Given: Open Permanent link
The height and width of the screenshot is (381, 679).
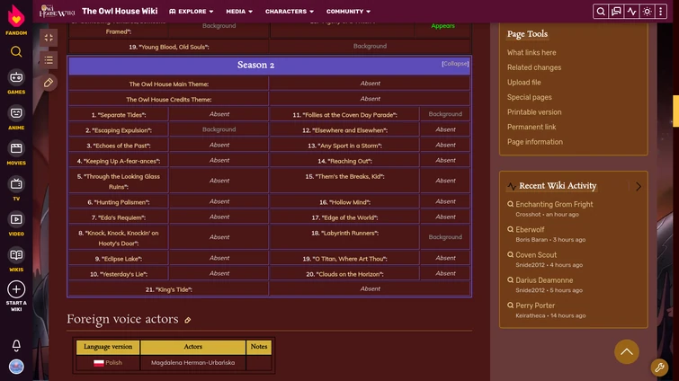Looking at the screenshot, I should (532, 127).
